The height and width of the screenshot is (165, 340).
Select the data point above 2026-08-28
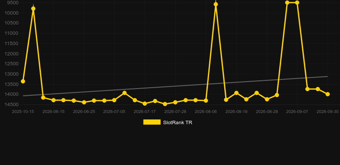(267, 99)
